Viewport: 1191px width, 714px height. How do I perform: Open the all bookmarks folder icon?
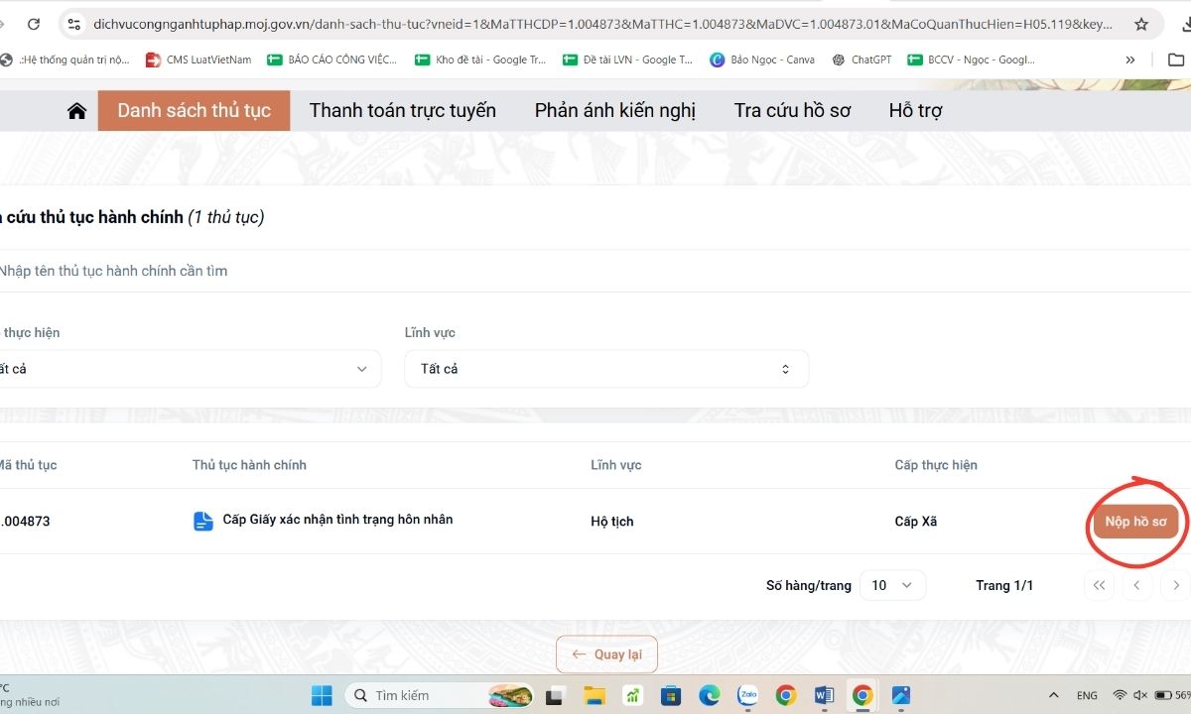point(1176,59)
